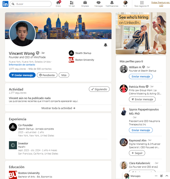Open Notificaciones from the top bar

click(112, 4)
